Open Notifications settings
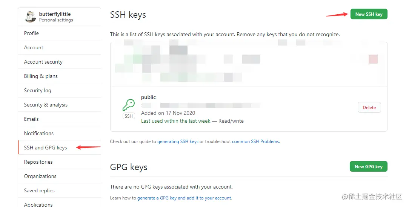 60,133
